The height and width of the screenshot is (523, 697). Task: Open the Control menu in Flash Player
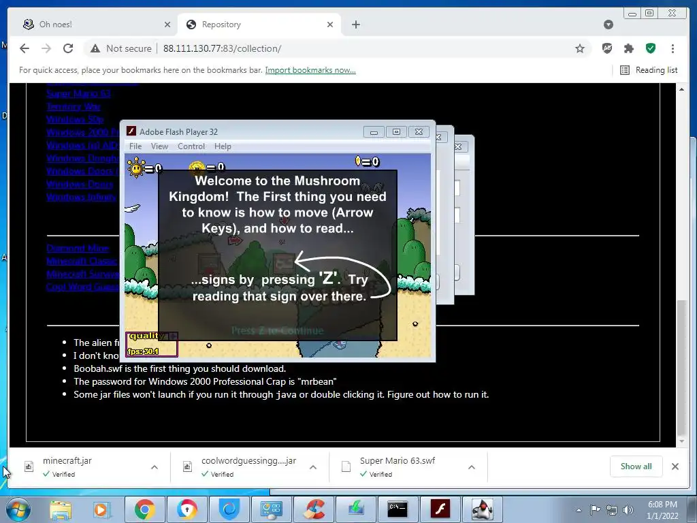click(191, 146)
